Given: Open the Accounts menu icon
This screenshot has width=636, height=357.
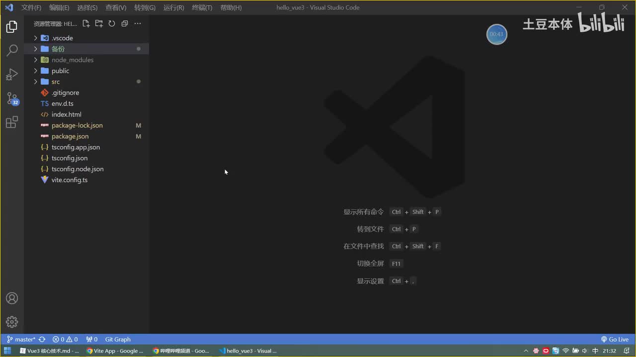Looking at the screenshot, I should (x=12, y=298).
